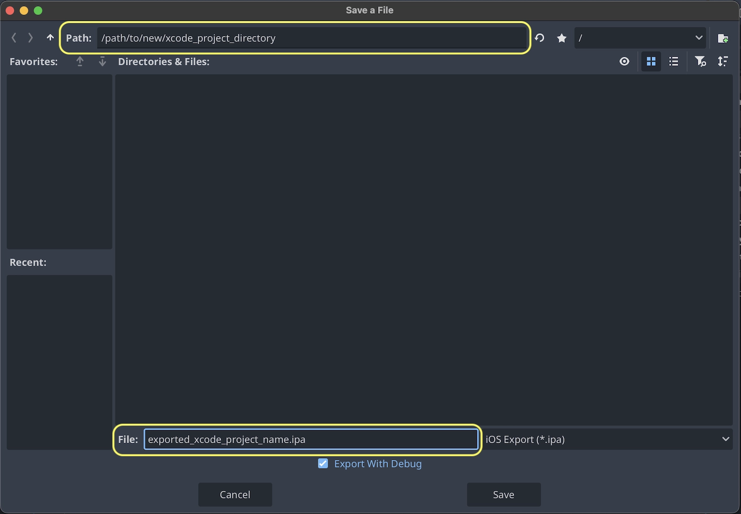
Task: Switch to list view
Action: (x=673, y=61)
